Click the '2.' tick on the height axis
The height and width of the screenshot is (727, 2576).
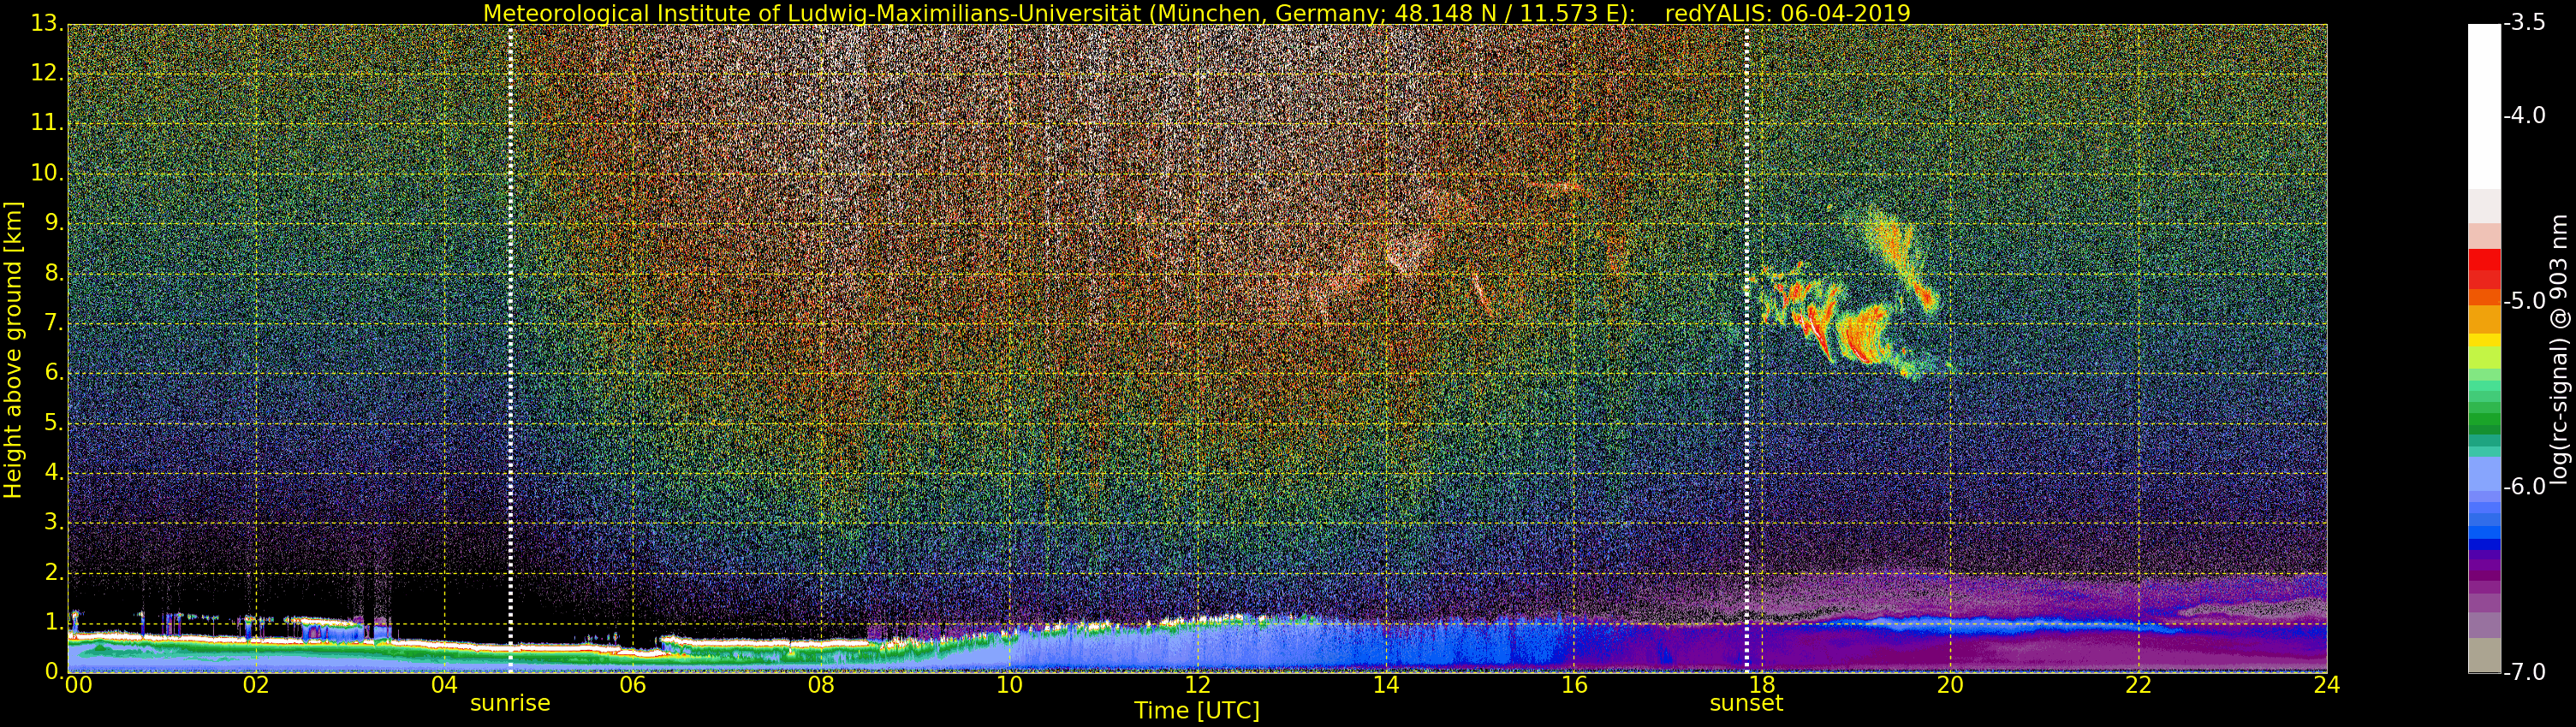(55, 572)
